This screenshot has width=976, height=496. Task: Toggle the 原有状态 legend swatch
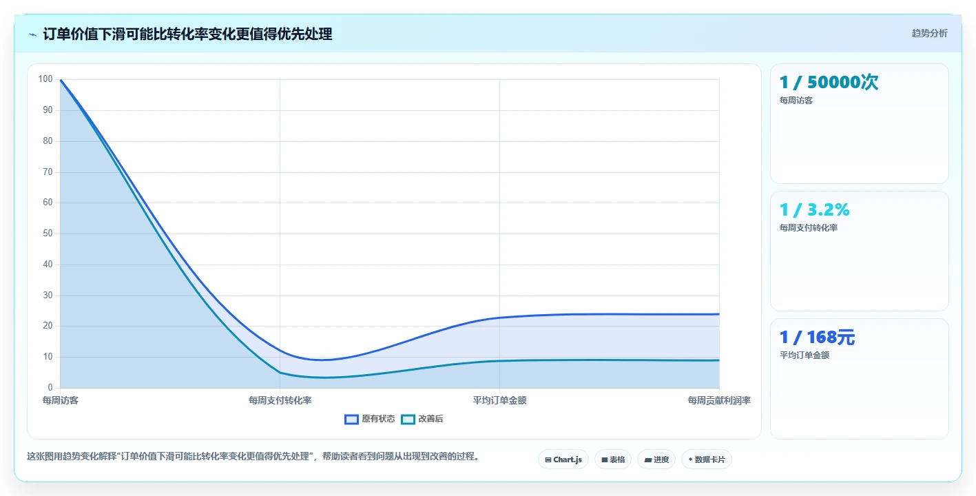[351, 419]
